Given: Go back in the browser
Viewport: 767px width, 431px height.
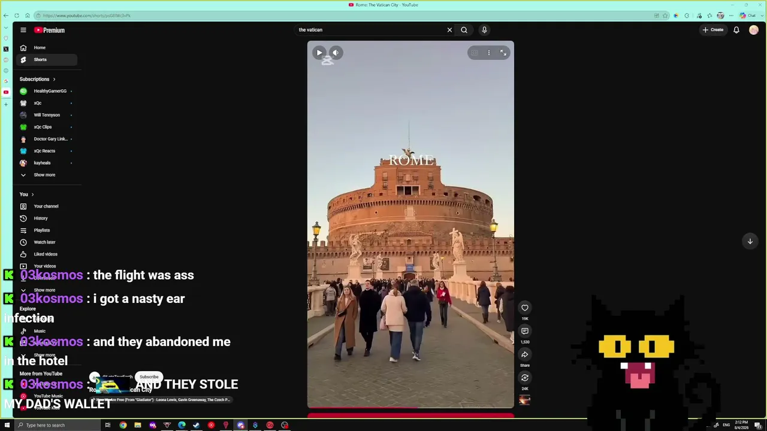Looking at the screenshot, I should 6,16.
